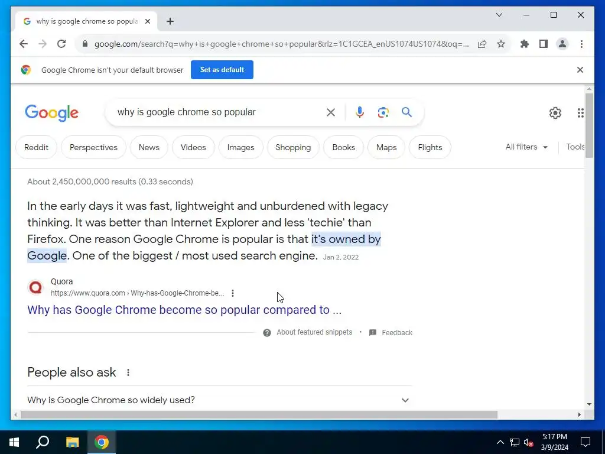Open About featured snippets
This screenshot has width=605, height=454.
pos(314,332)
